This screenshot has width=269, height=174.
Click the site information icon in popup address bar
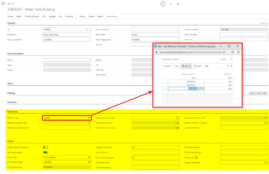pos(232,52)
